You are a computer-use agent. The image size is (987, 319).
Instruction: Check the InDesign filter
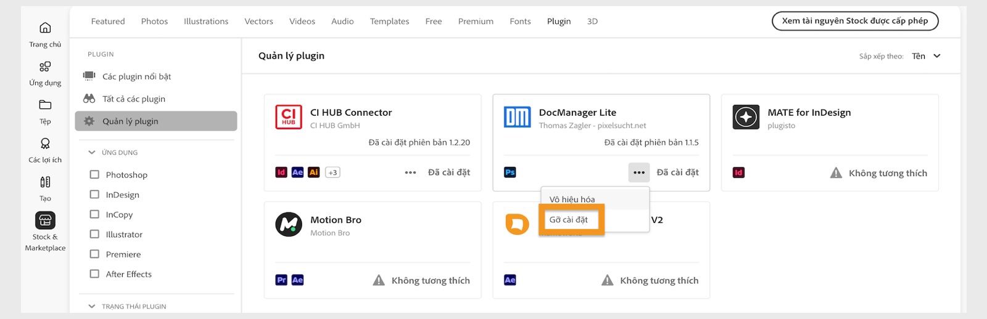[94, 195]
